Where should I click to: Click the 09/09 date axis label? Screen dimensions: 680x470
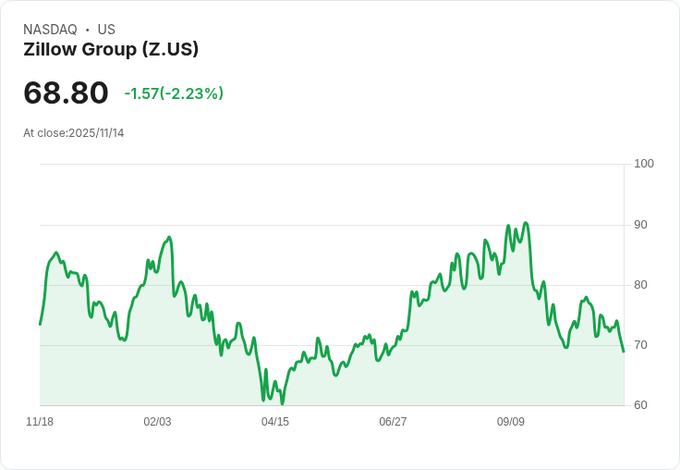pos(511,422)
